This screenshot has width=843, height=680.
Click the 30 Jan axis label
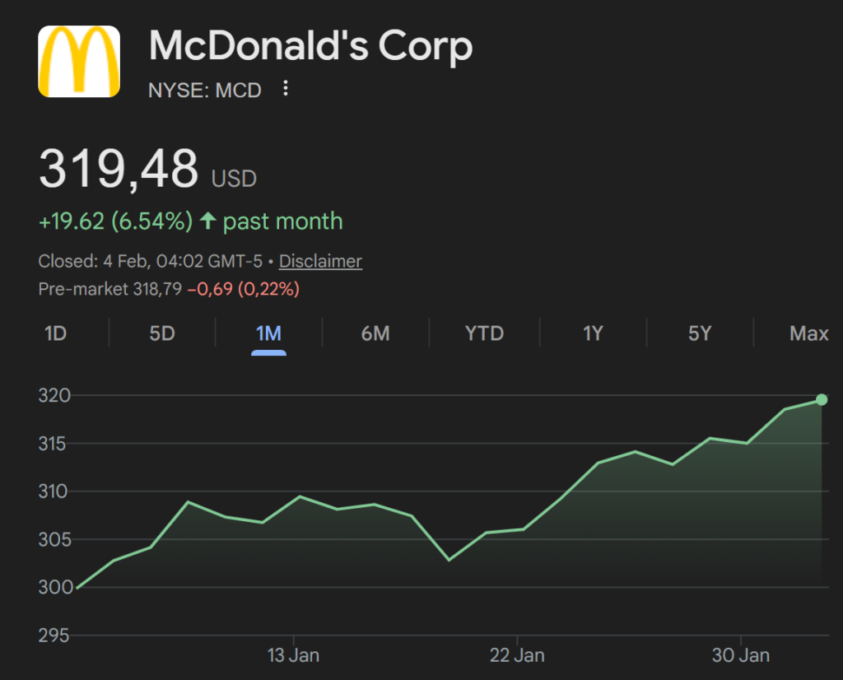(740, 655)
